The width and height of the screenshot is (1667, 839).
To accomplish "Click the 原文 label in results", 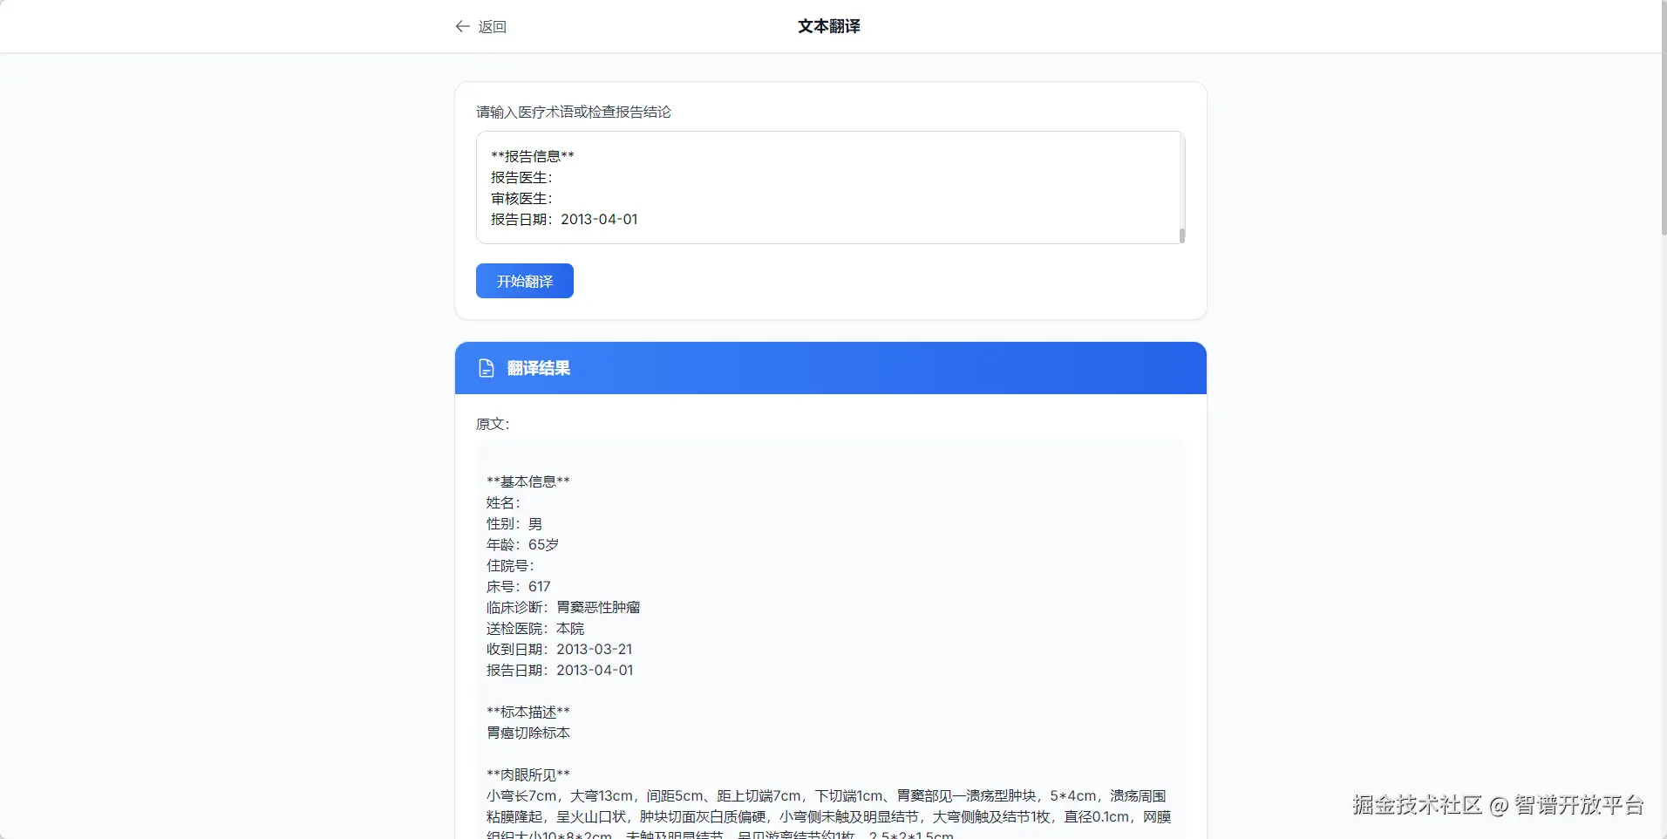I will coord(493,424).
